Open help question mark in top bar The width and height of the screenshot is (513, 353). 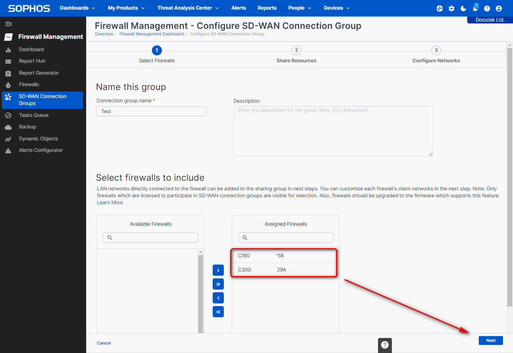tap(487, 8)
